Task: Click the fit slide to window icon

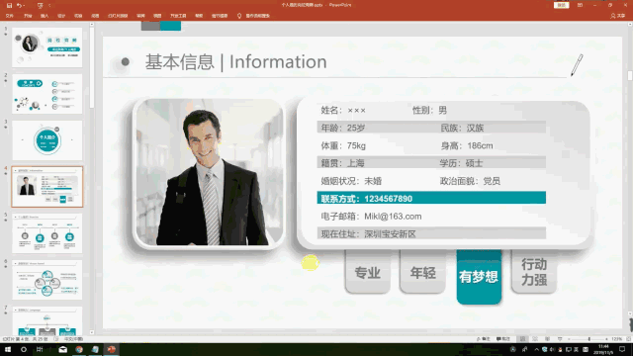Action: (629, 339)
